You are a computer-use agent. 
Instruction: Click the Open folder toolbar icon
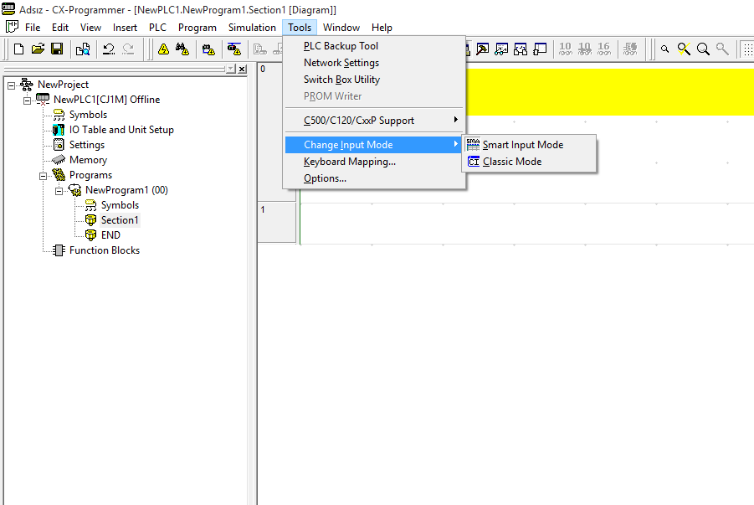coord(38,49)
